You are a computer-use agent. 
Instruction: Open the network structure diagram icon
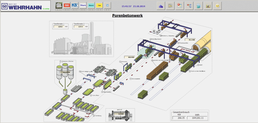click(189, 6)
